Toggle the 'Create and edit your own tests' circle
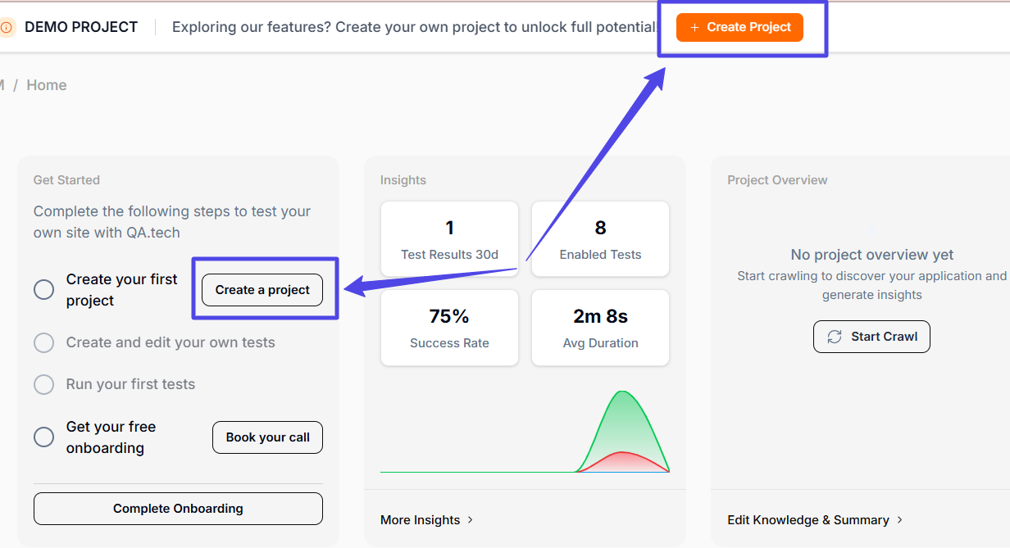Viewport: 1010px width, 548px height. click(x=44, y=342)
